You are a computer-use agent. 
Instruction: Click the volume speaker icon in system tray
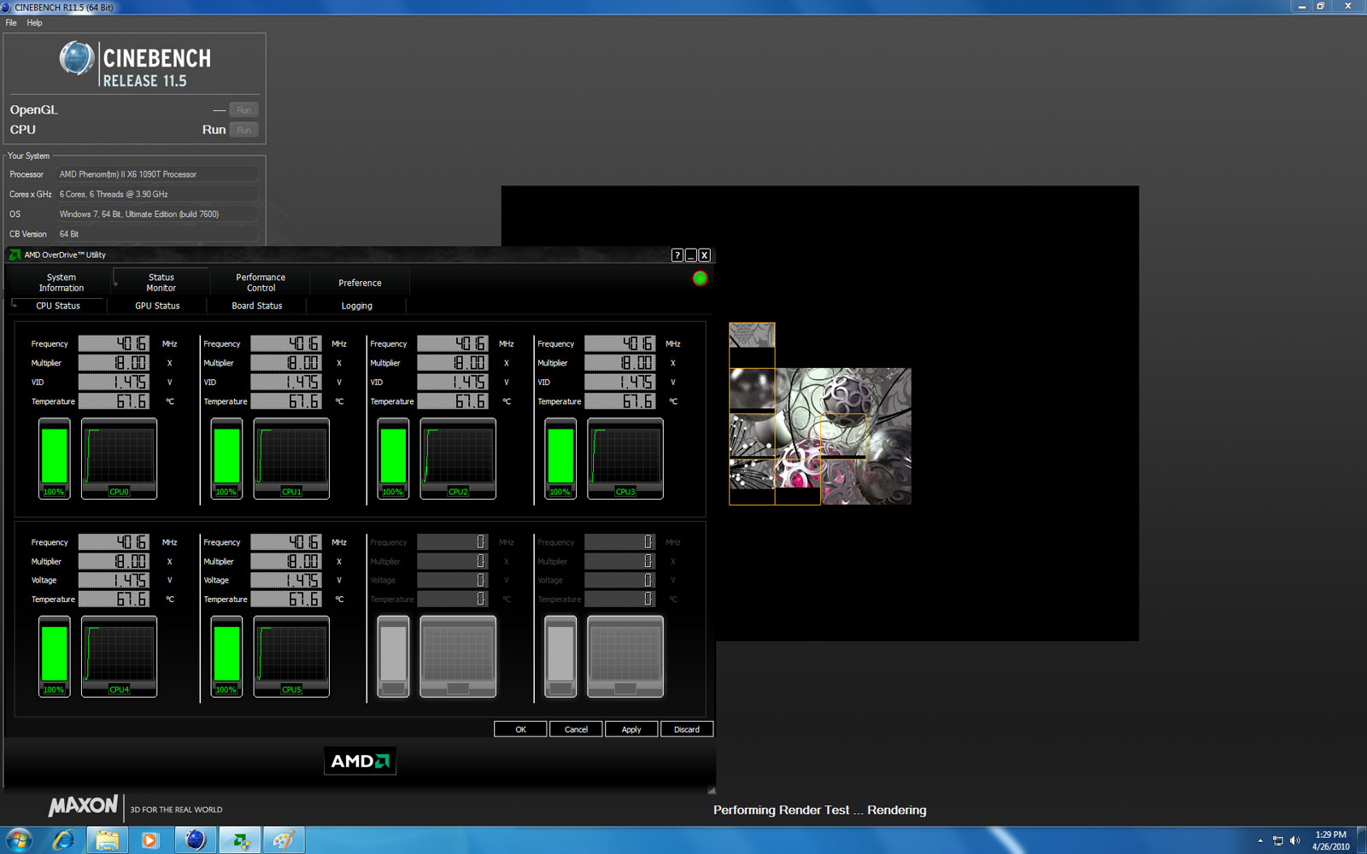(1295, 840)
